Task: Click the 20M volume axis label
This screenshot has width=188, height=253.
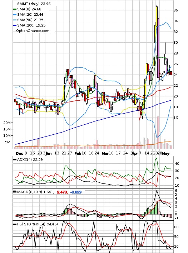Action: [x=7, y=123]
